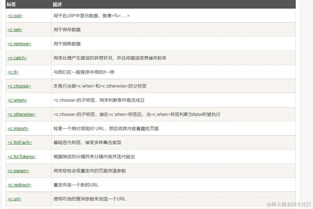Follow the <c:remove> link
This screenshot has height=209, width=313.
(x=19, y=44)
